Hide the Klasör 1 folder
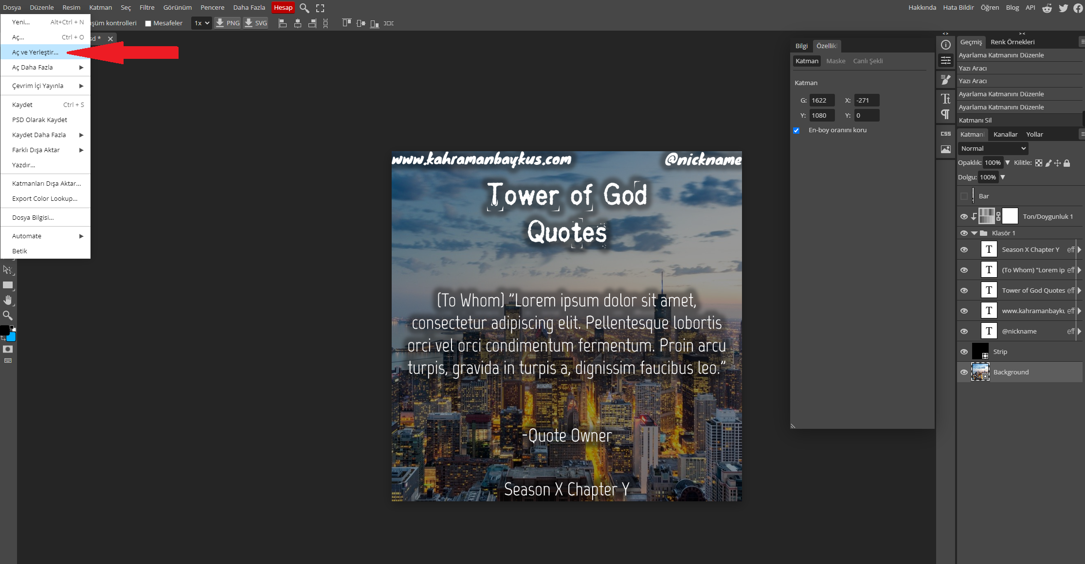The width and height of the screenshot is (1085, 564). tap(964, 233)
